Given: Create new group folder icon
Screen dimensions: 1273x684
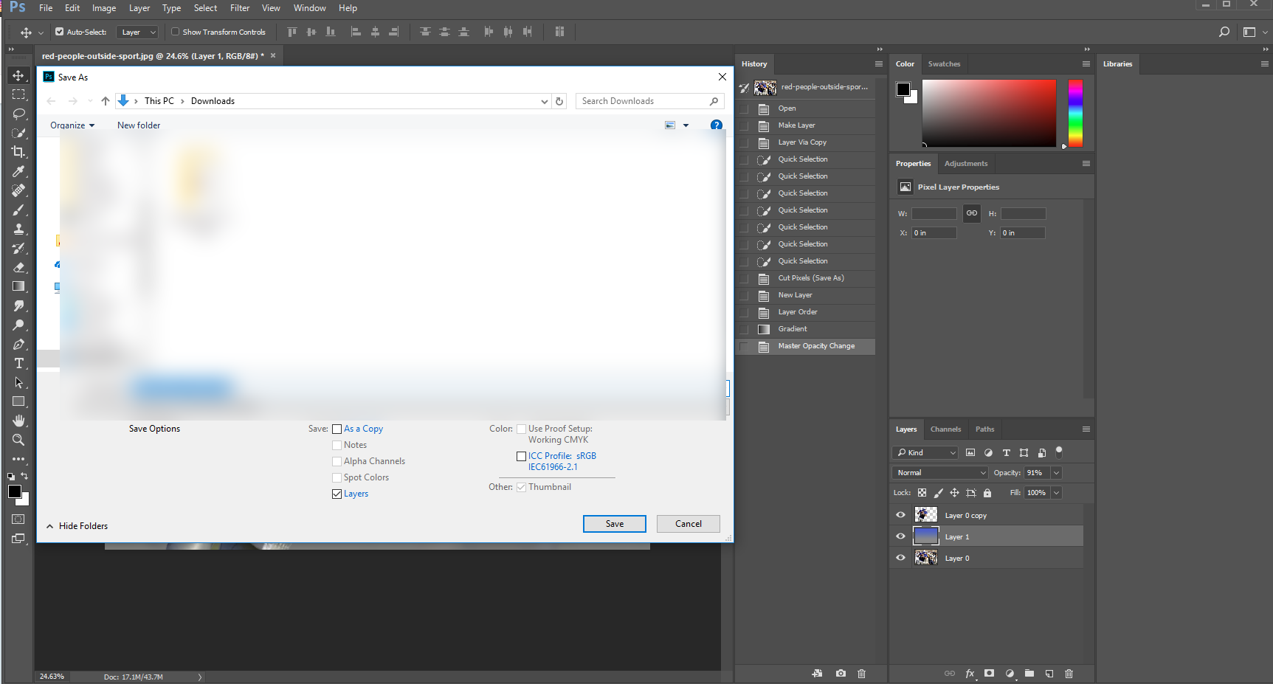Looking at the screenshot, I should [x=1029, y=674].
